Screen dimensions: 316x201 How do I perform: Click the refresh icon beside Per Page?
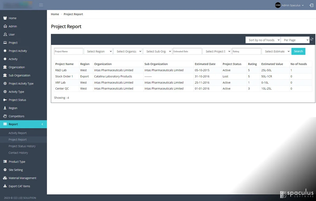pos(312,39)
